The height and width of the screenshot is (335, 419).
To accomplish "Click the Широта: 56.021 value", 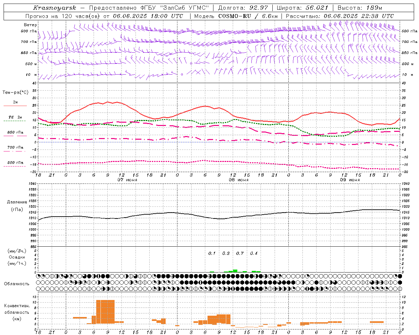I will (302, 8).
